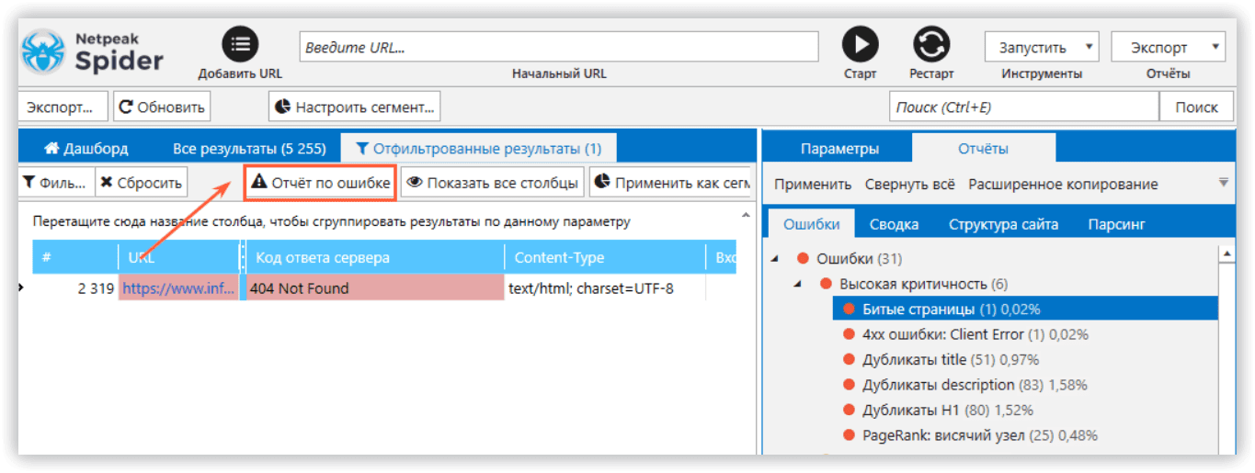Image resolution: width=1255 pixels, height=473 pixels.
Task: Collapse the grouping hint panel arrow
Action: point(746,214)
